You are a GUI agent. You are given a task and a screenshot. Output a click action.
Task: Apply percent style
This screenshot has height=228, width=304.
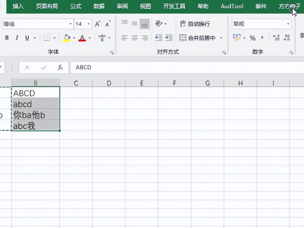click(x=252, y=38)
